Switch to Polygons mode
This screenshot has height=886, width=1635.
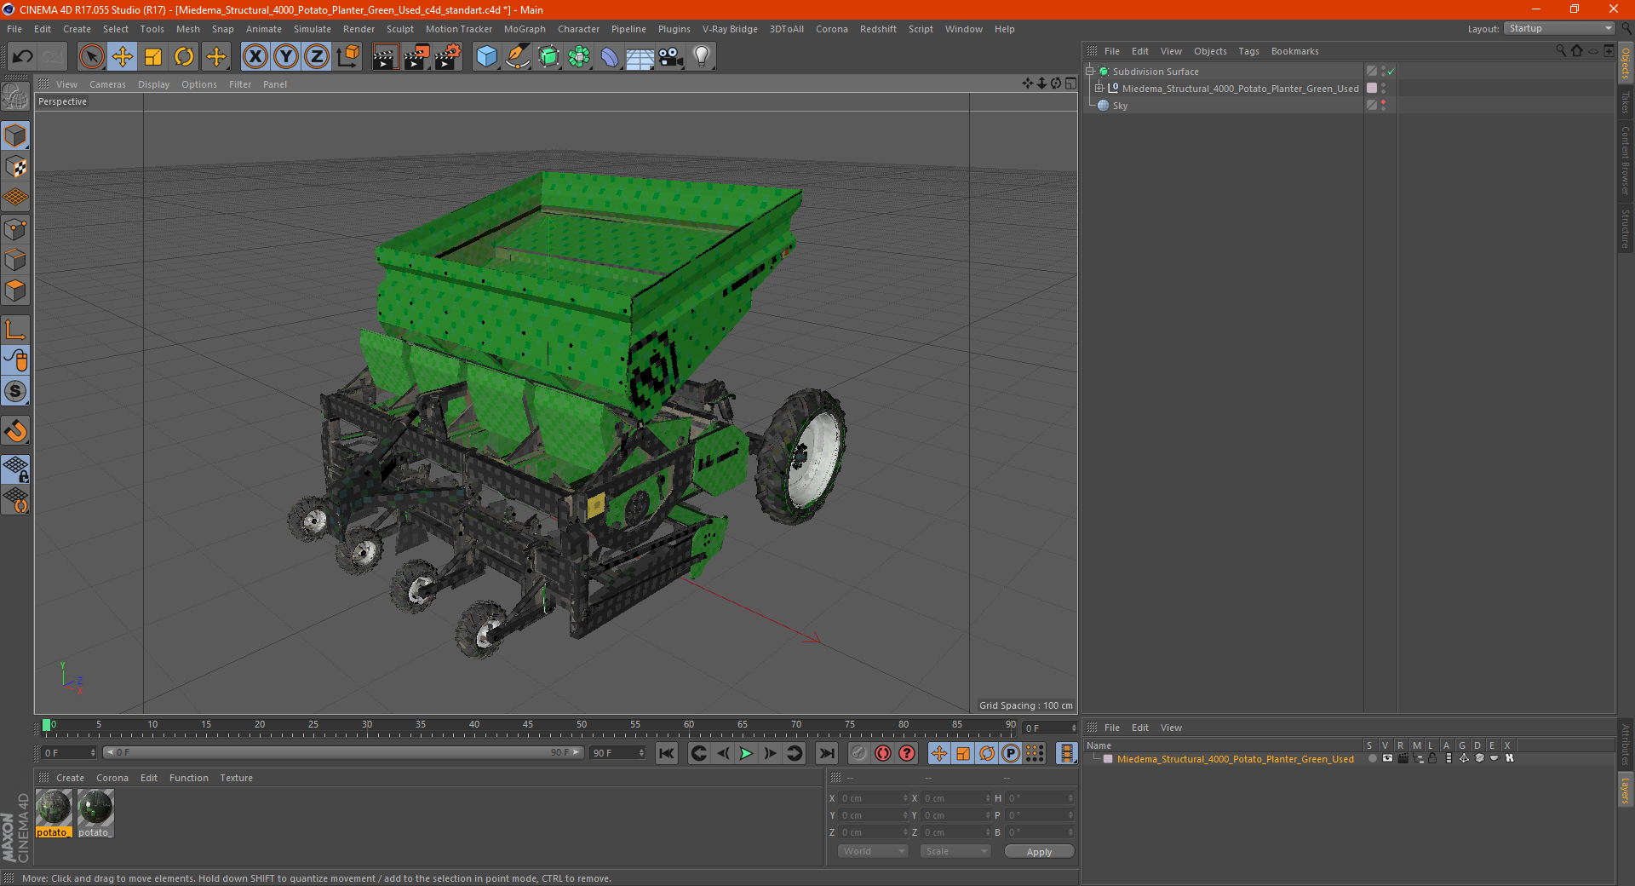[x=15, y=291]
